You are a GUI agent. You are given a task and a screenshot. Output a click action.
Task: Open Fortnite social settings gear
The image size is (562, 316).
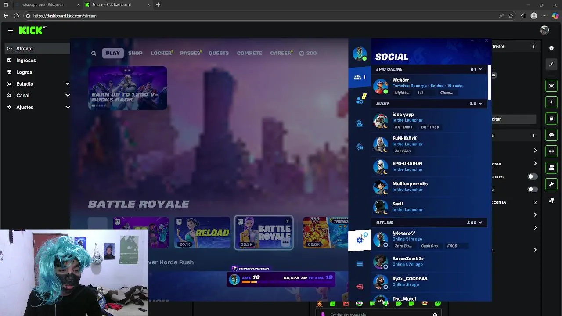(x=360, y=240)
